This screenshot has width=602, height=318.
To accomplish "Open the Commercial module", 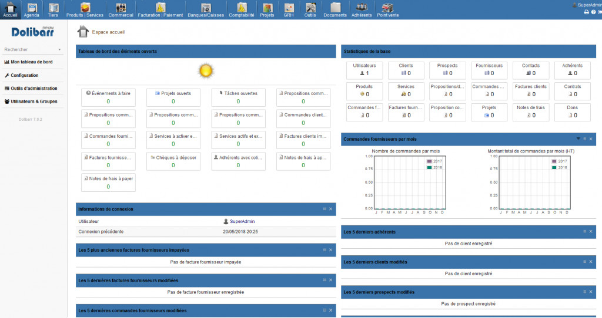I will [121, 10].
